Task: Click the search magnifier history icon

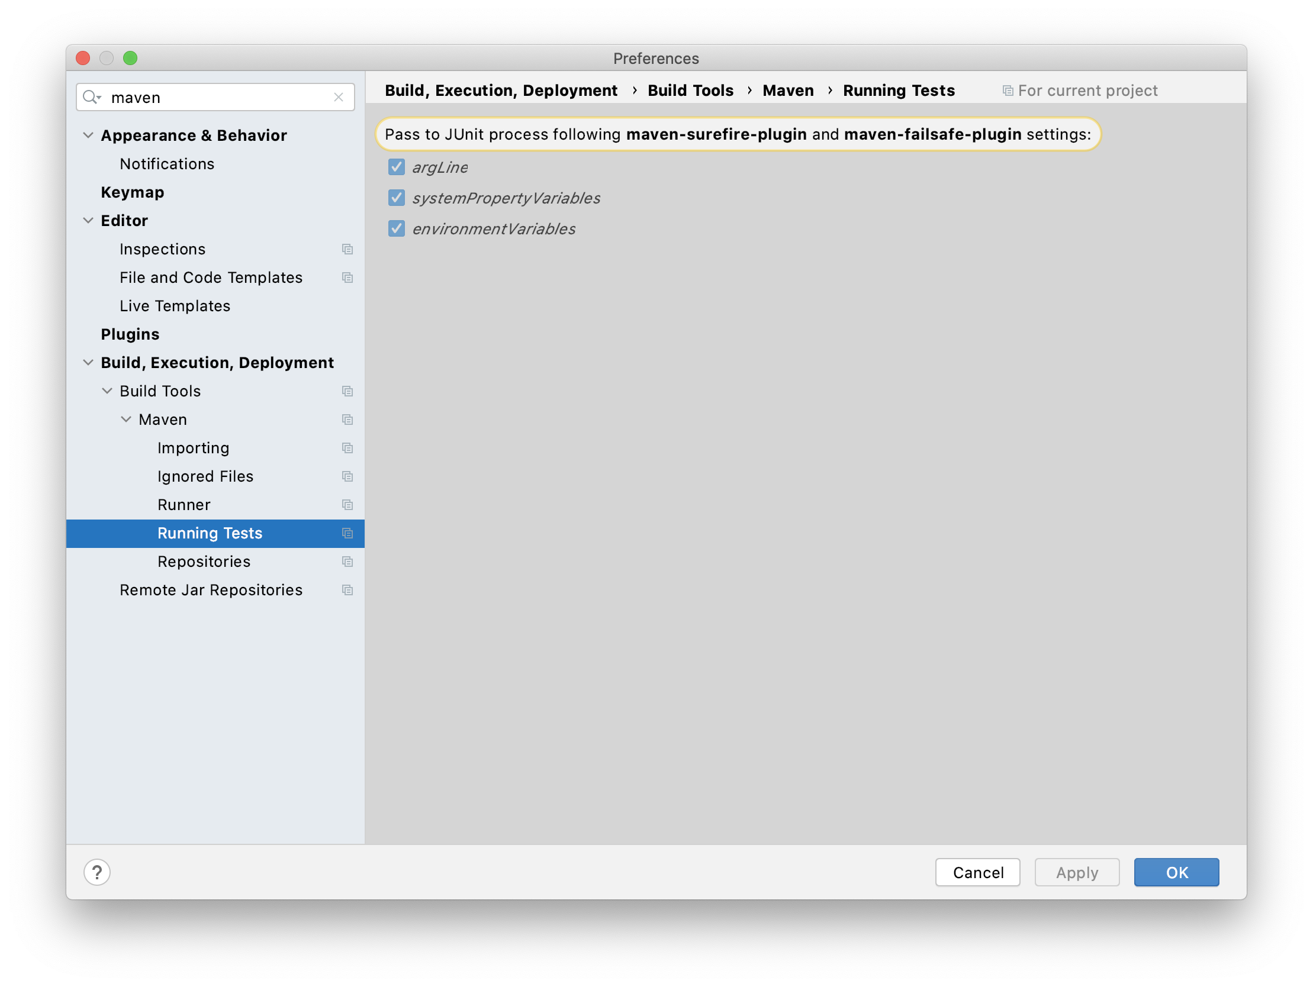Action: pos(92,96)
